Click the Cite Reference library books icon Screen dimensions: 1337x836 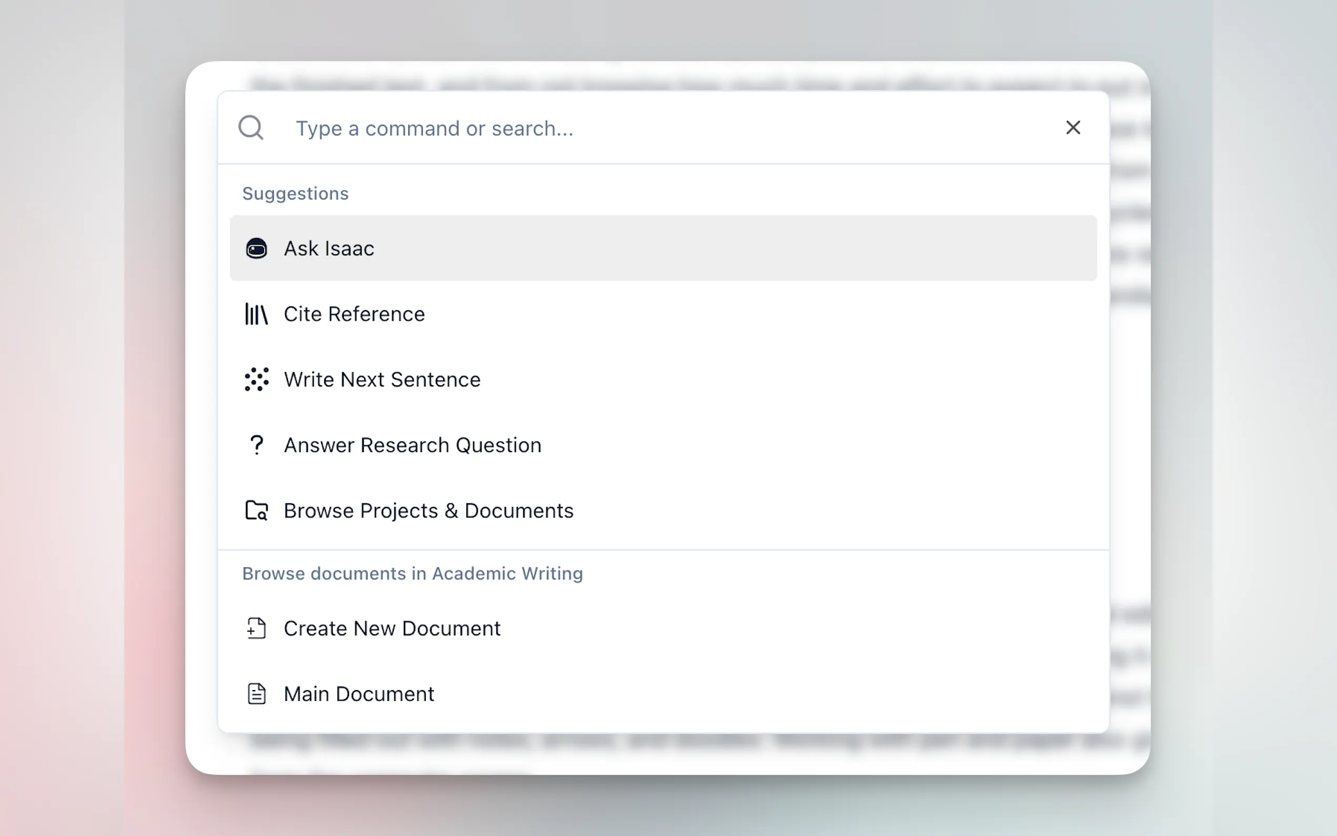coord(256,314)
